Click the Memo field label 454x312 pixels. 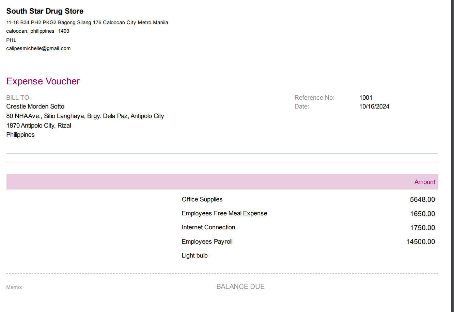[x=14, y=288]
